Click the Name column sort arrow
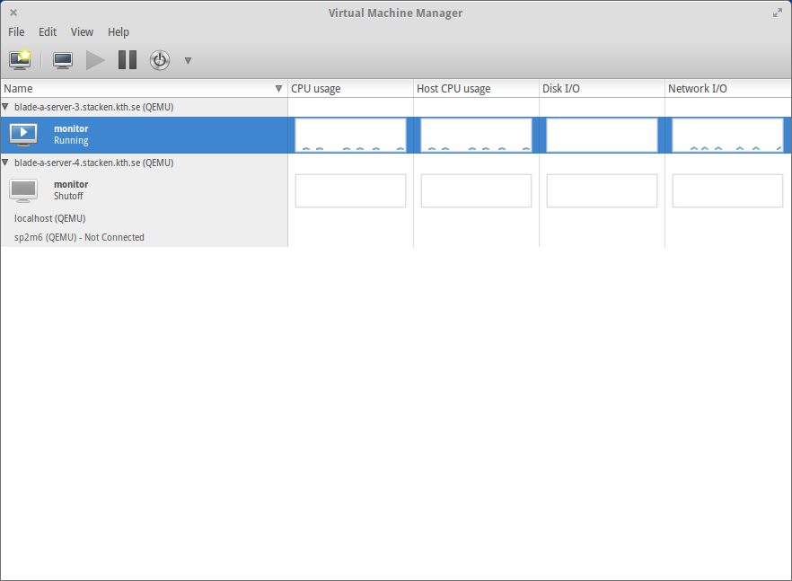Viewport: 792px width, 581px height. click(278, 89)
